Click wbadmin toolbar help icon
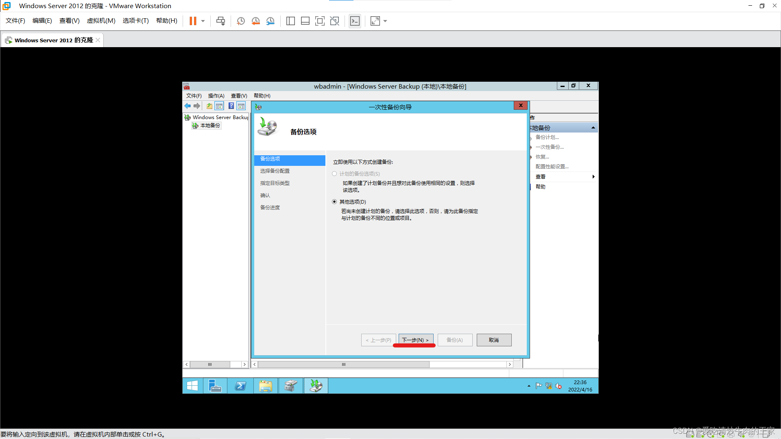781x439 pixels. (231, 106)
